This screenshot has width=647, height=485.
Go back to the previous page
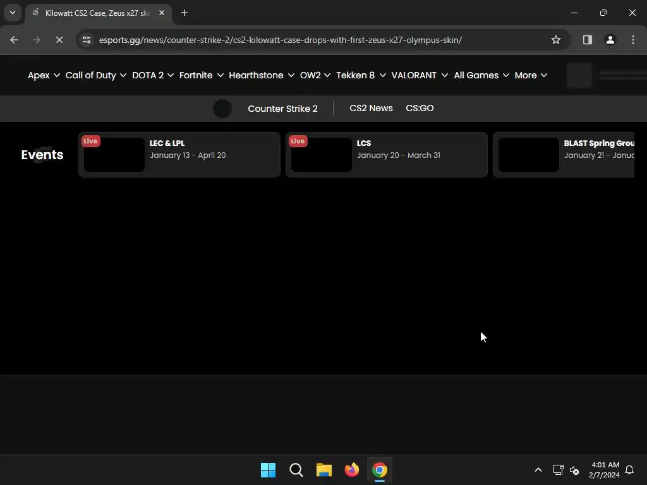(x=14, y=40)
